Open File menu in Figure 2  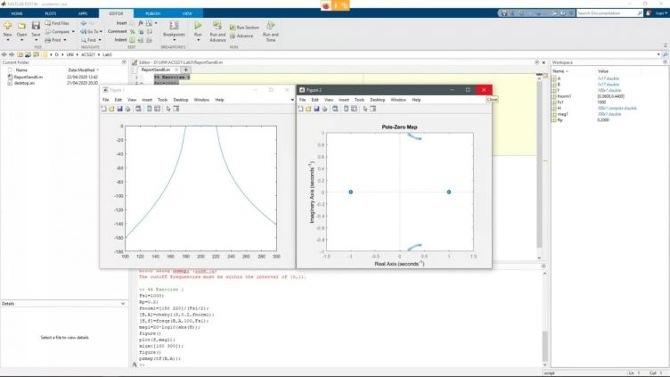coord(302,100)
